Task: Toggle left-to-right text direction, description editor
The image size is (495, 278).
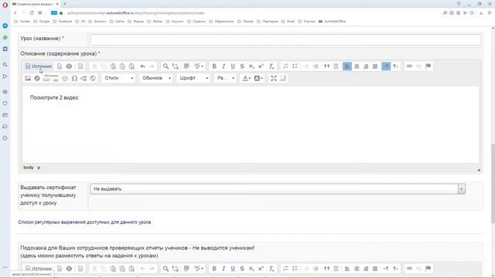Action: pyautogui.click(x=386, y=66)
